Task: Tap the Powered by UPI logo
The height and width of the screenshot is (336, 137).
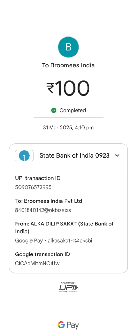Action: [x=68, y=287]
